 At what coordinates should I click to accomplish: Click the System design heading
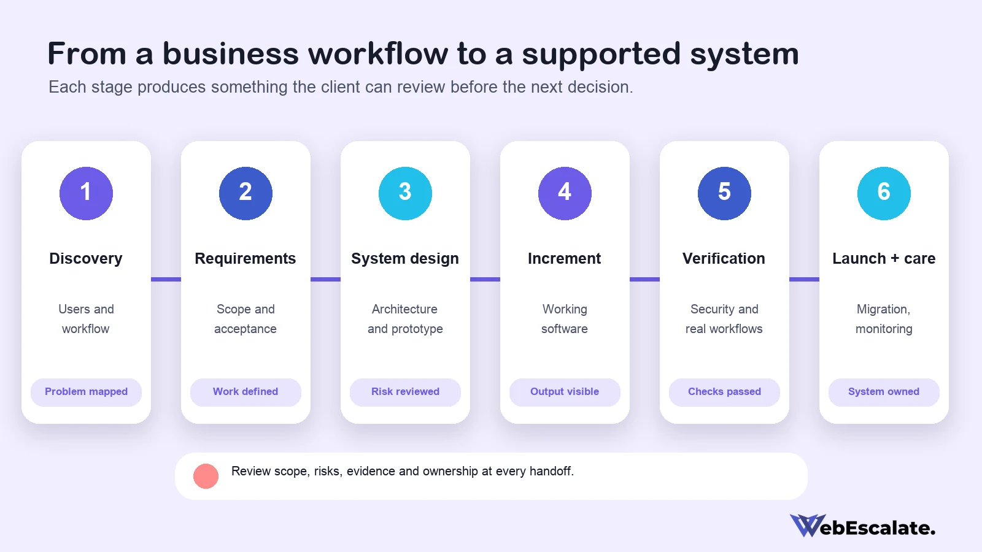(x=405, y=259)
